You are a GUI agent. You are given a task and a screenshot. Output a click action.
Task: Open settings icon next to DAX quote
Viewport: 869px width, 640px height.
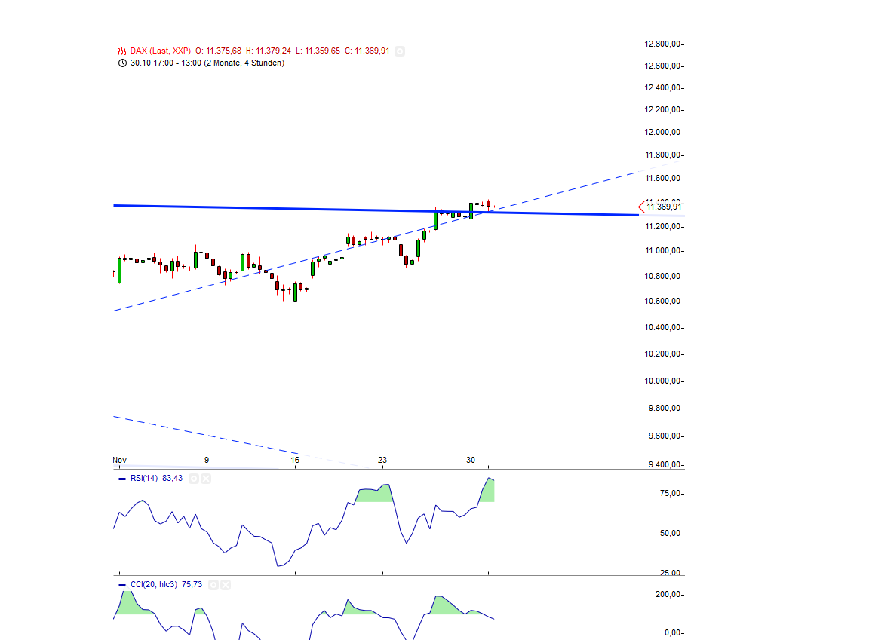400,51
